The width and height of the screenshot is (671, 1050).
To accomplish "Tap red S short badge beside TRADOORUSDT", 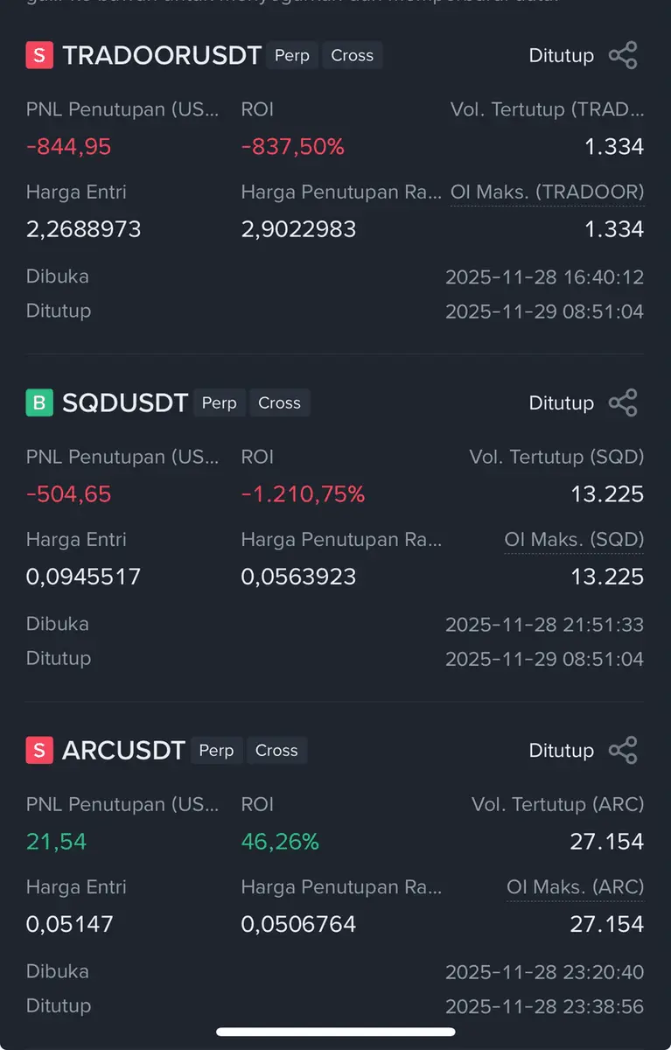I will coord(39,55).
